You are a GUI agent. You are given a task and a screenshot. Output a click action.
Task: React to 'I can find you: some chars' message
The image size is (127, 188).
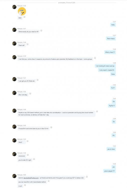(x=95, y=58)
